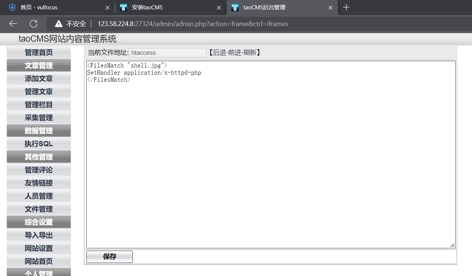Click the .htaccess file path field
472x276 pixels.
[168, 53]
